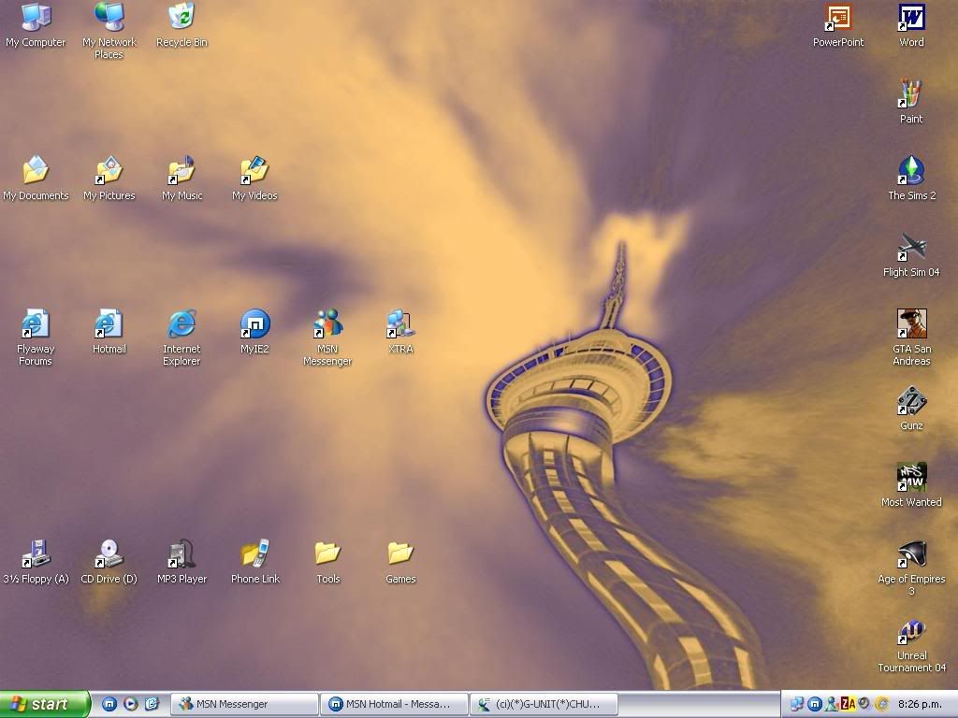Click the Unreal Tournament 04 shortcut

point(911,632)
